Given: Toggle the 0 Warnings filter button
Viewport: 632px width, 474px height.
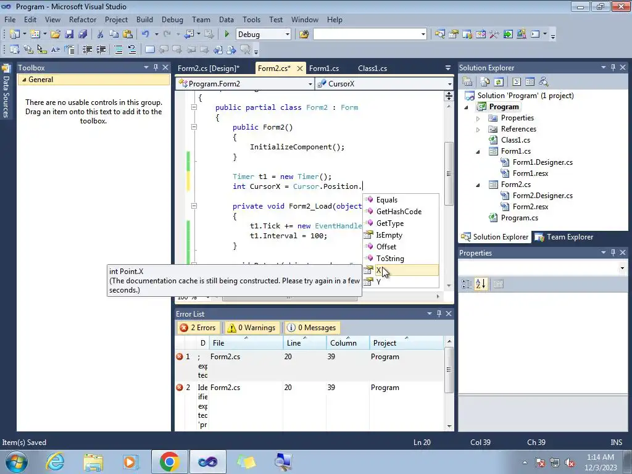Looking at the screenshot, I should 251,328.
